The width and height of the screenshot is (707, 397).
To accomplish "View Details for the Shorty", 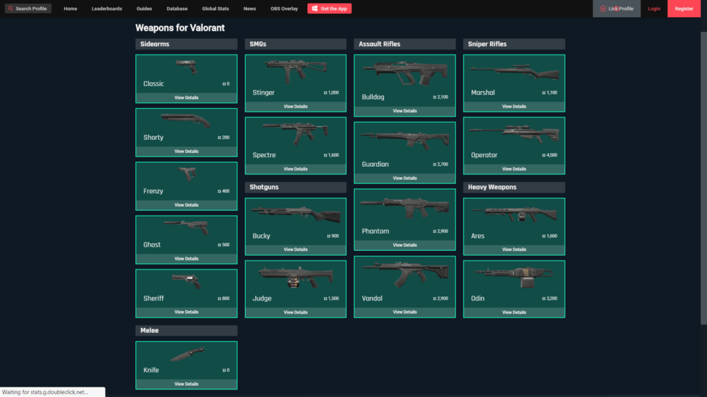I will 186,151.
